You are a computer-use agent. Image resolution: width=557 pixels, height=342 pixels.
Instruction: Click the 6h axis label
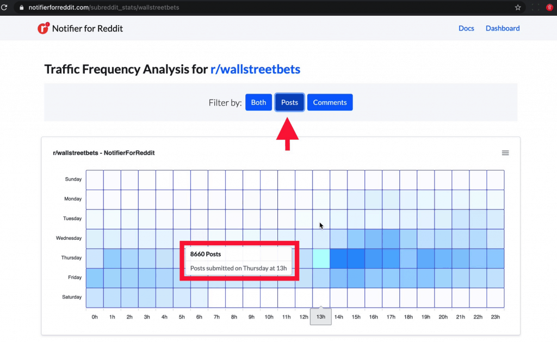click(199, 317)
